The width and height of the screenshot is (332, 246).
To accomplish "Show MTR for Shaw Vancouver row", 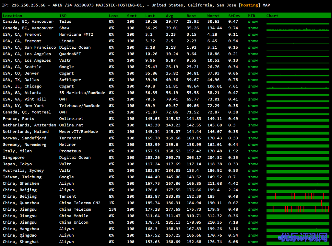I will click(253, 28).
